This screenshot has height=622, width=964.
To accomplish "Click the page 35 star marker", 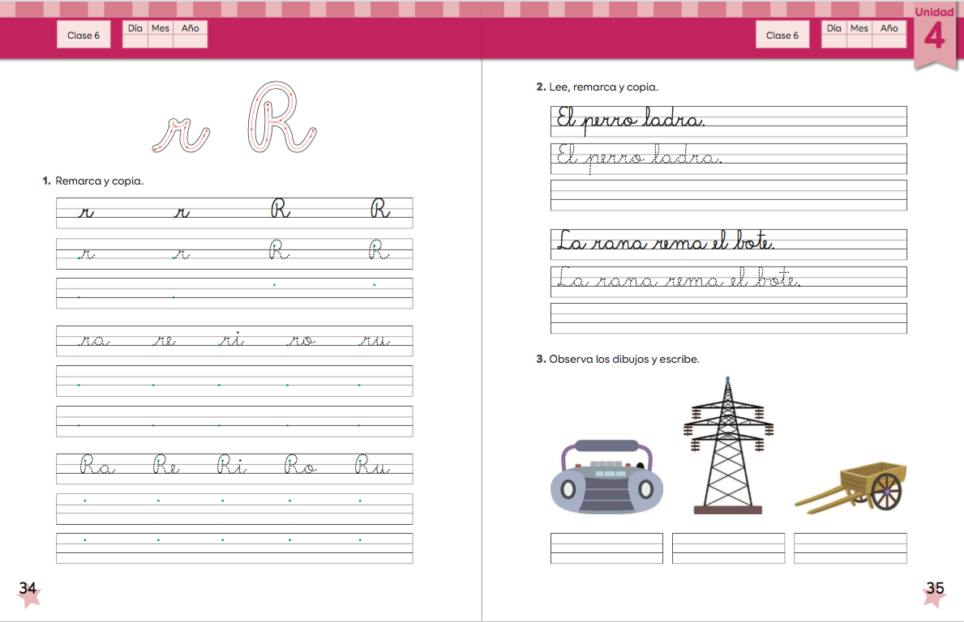I will (x=934, y=591).
